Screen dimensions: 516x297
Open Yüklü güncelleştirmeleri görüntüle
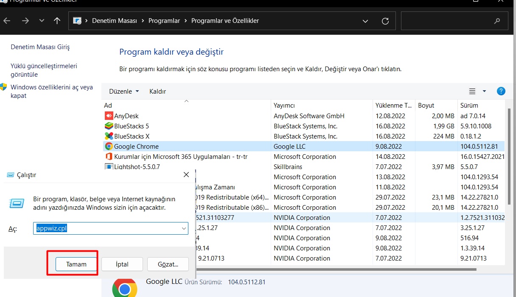pos(43,70)
